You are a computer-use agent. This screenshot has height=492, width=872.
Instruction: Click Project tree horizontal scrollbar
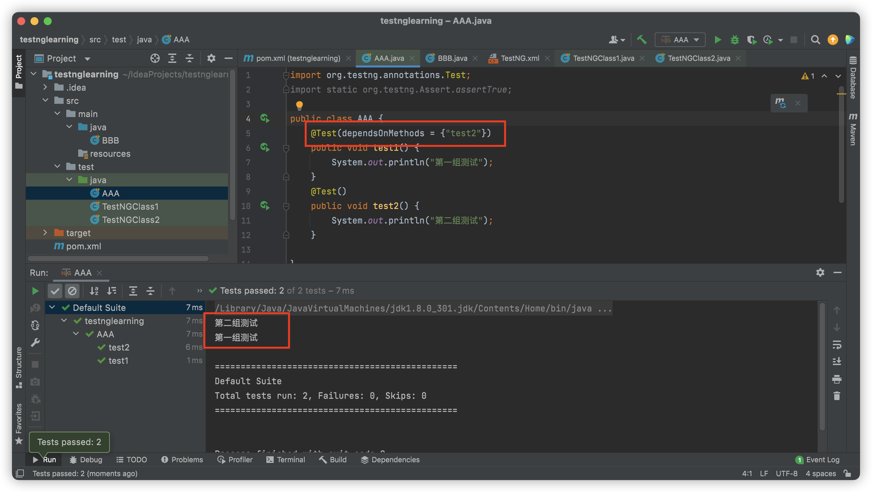pos(119,258)
